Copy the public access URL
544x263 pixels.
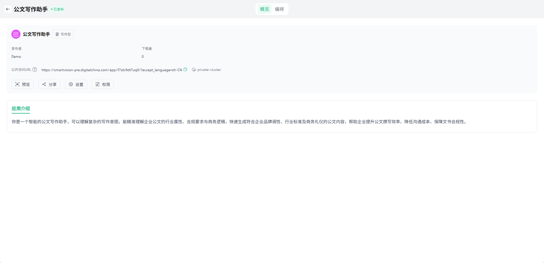[x=185, y=69]
